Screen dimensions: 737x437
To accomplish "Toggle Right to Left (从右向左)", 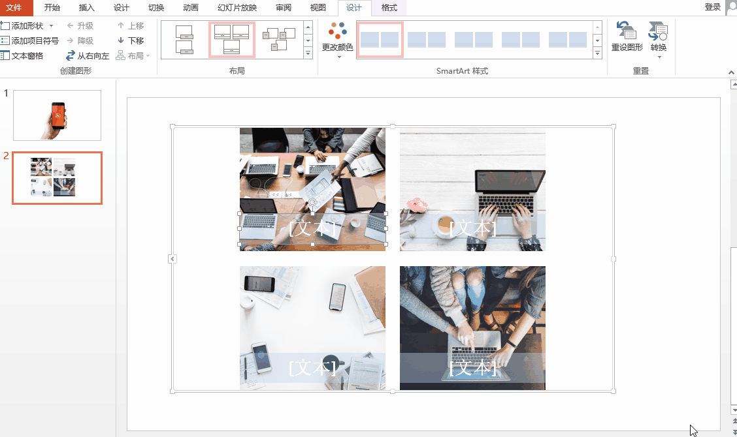I will click(88, 56).
